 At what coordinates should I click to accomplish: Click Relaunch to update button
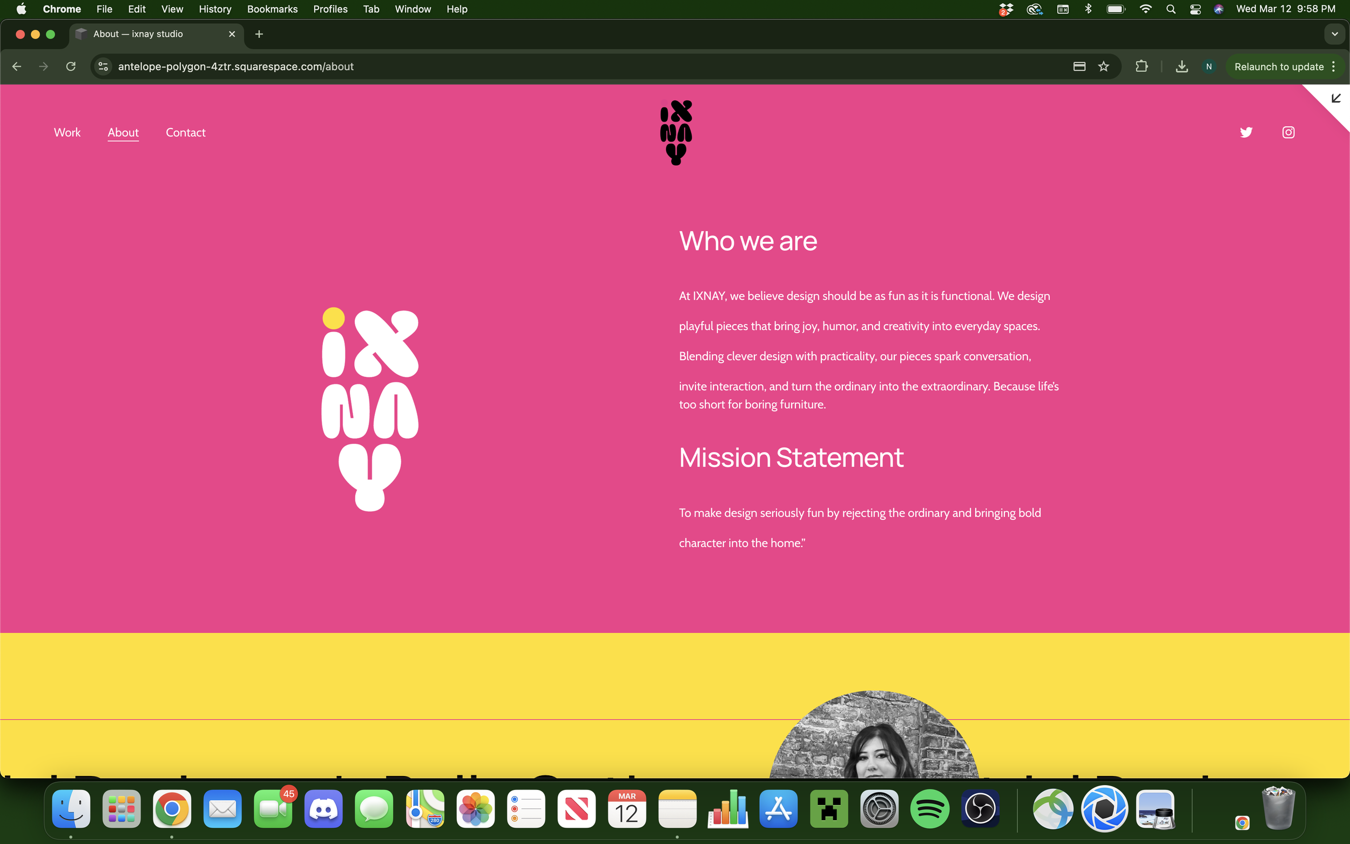coord(1278,66)
